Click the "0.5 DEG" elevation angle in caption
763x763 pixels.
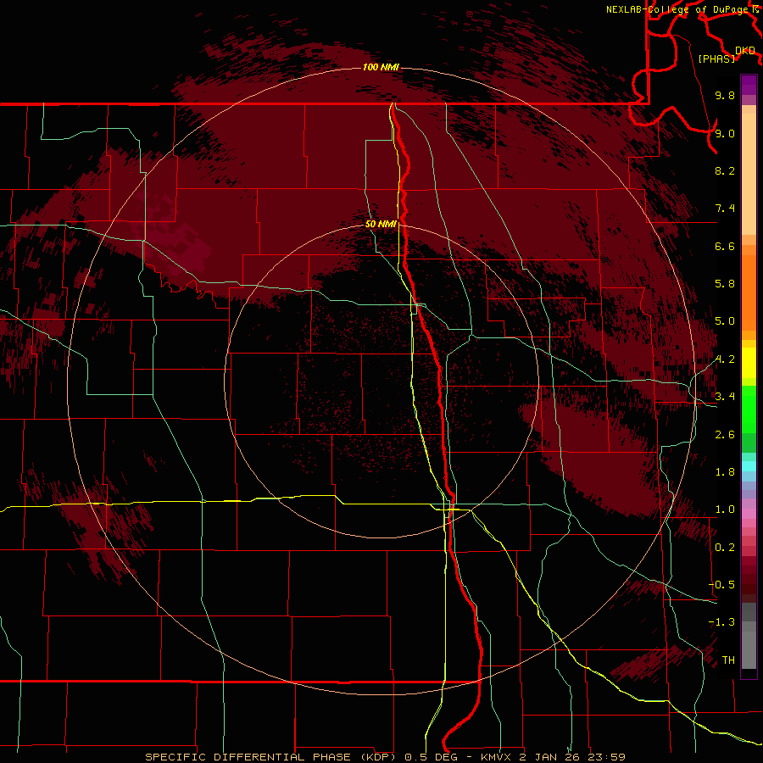click(x=431, y=757)
